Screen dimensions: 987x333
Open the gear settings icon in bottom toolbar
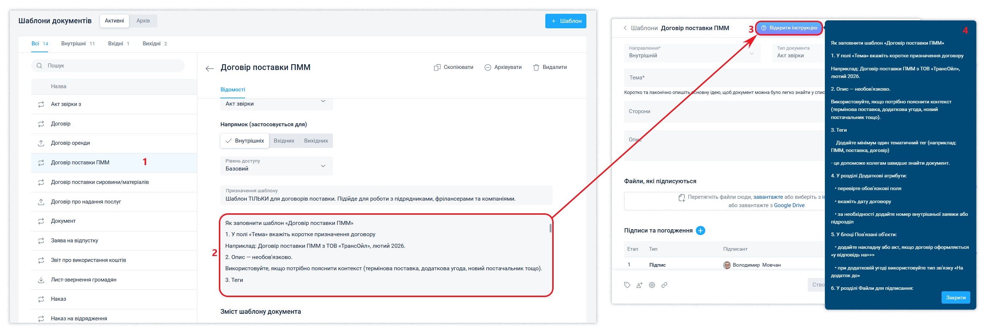[x=652, y=285]
